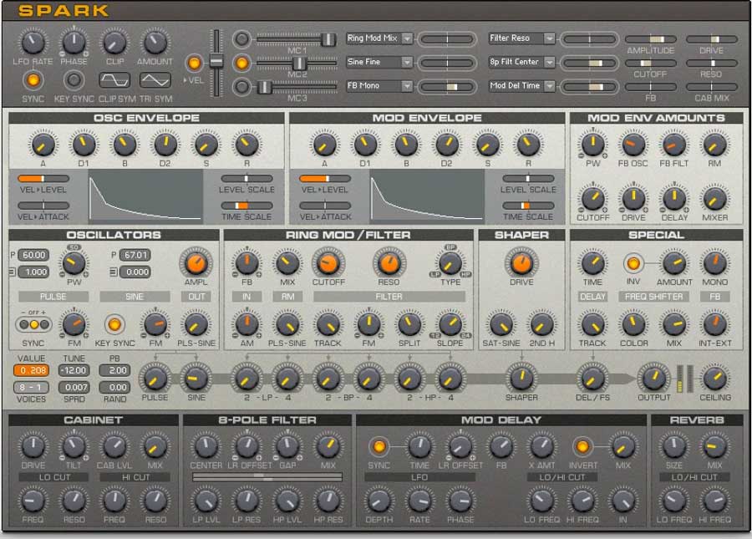The width and height of the screenshot is (752, 539).
Task: Click the 8-Pole Filter CENTER knob
Action: pos(206,447)
